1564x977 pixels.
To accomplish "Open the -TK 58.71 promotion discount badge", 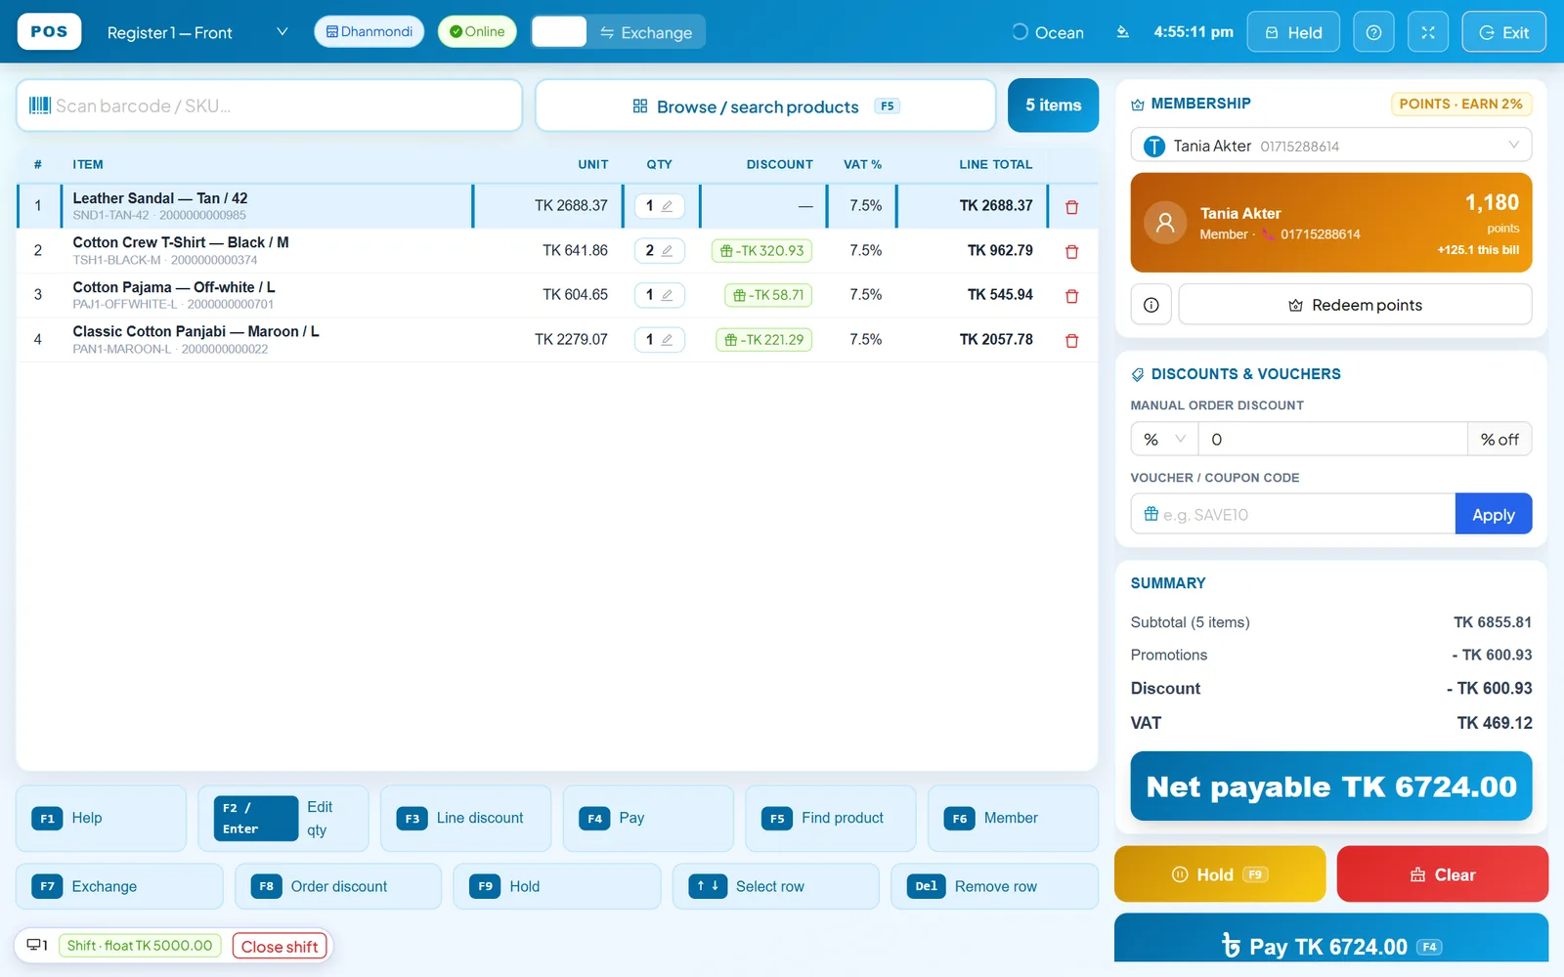I will pyautogui.click(x=768, y=295).
